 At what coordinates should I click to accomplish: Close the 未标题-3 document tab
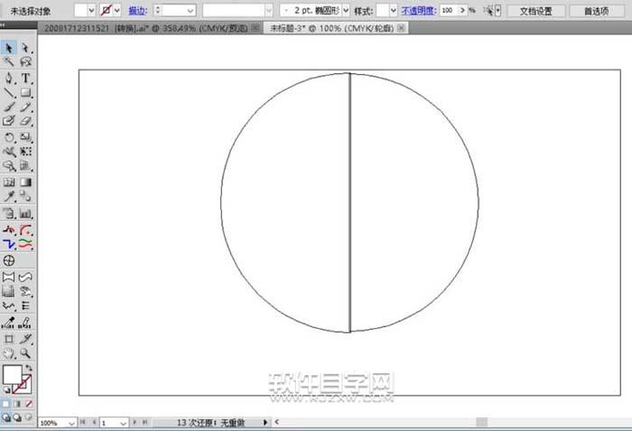tap(401, 28)
